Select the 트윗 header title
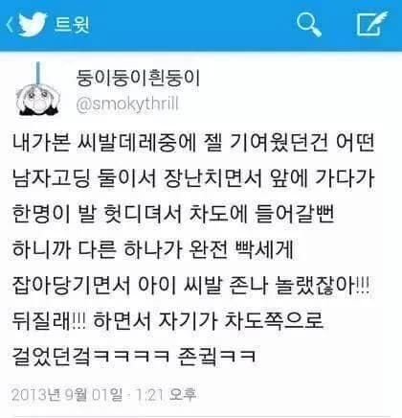Screen dimensions: 402x418 pos(72,24)
